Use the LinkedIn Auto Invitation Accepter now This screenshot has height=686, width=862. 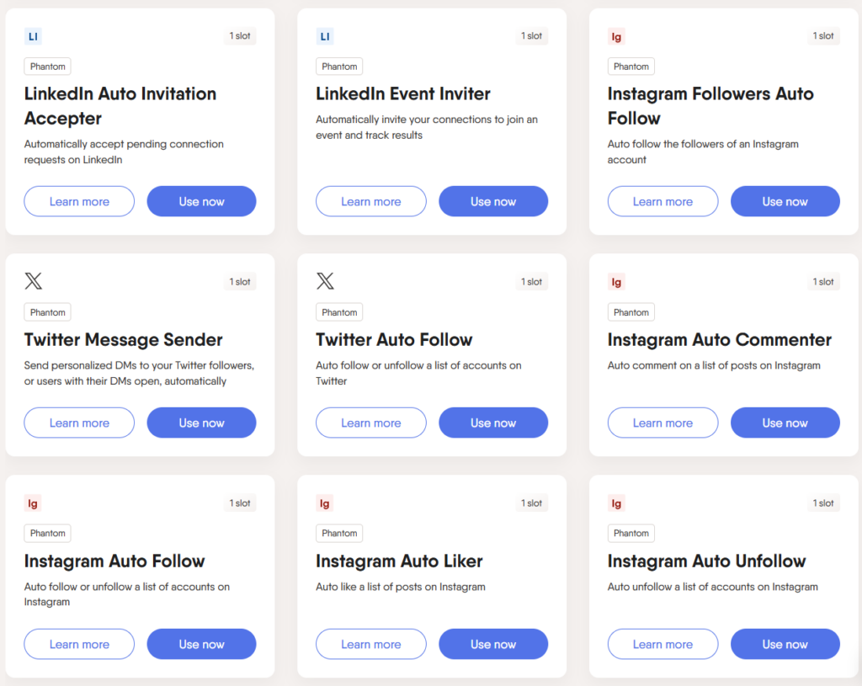tap(201, 201)
